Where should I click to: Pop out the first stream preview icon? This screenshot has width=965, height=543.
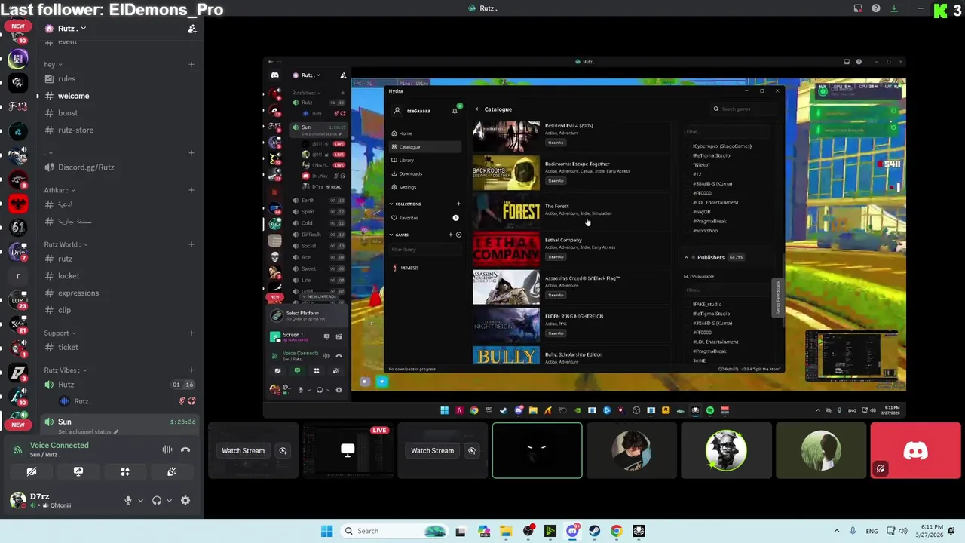click(283, 451)
